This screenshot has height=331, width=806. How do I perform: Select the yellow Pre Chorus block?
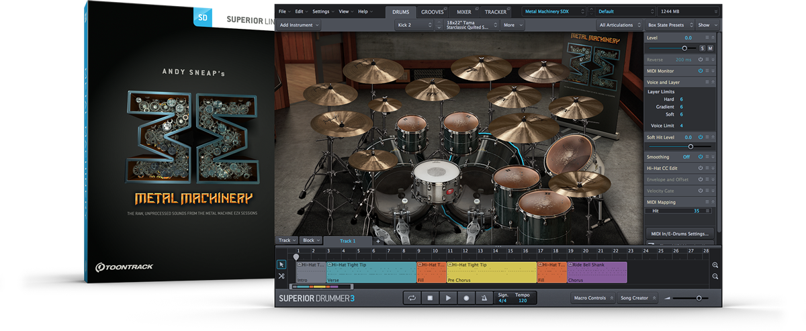coord(492,273)
